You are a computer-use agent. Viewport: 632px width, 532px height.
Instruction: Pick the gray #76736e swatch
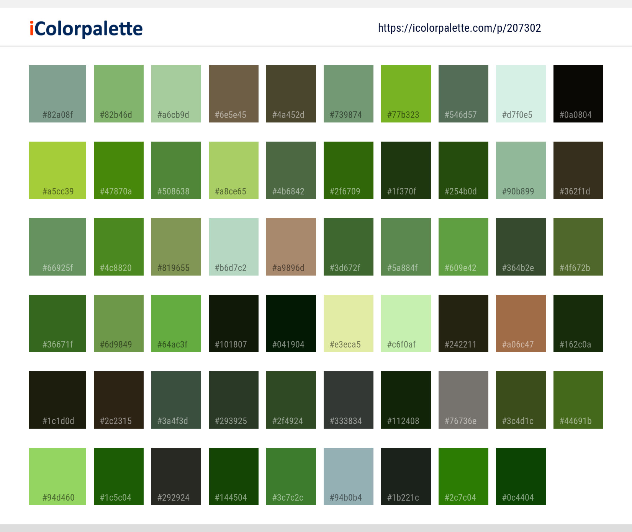(x=463, y=400)
